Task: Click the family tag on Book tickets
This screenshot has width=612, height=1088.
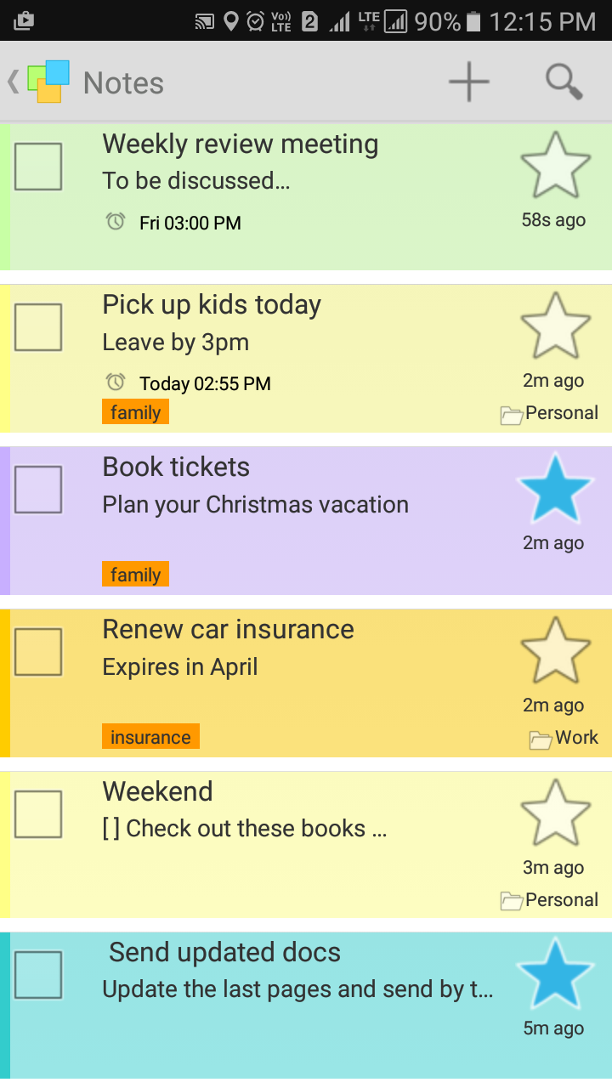Action: 135,575
